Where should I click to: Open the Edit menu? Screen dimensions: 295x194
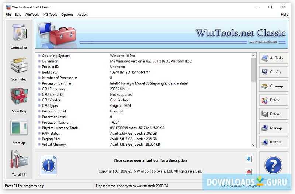(18, 14)
